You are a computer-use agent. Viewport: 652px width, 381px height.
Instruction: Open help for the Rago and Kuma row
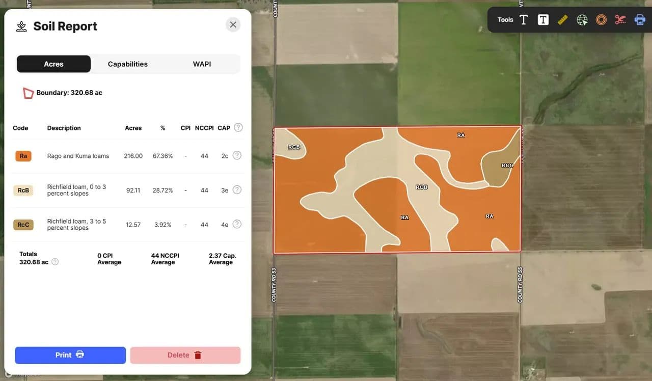pyautogui.click(x=237, y=155)
